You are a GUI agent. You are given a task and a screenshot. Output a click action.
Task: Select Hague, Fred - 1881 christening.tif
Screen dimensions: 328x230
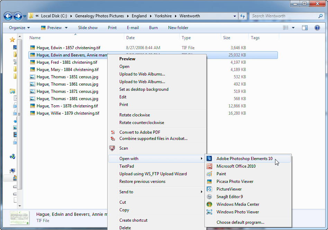click(x=67, y=62)
